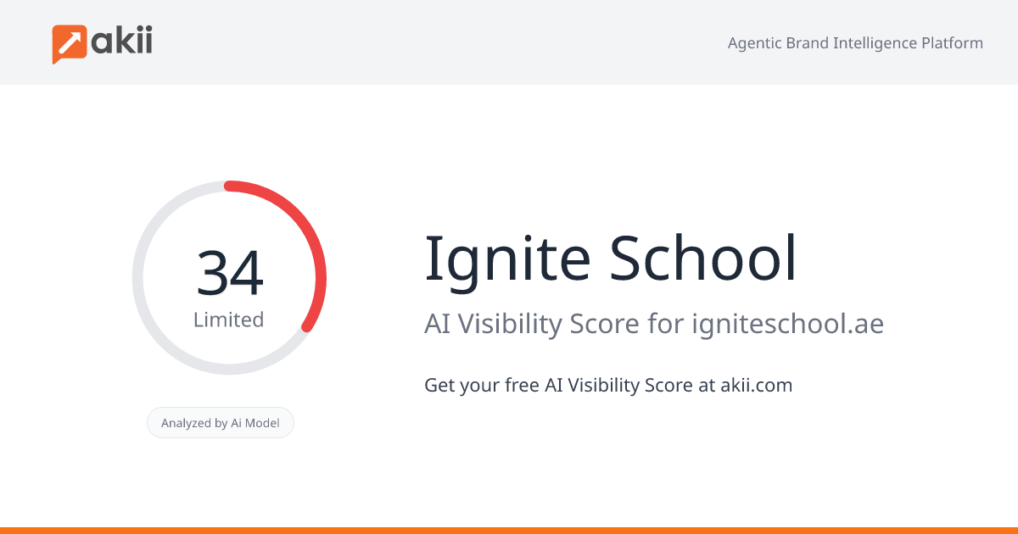Click 'Agentic Brand Intelligence Platform' header text
The height and width of the screenshot is (534, 1018).
(856, 42)
